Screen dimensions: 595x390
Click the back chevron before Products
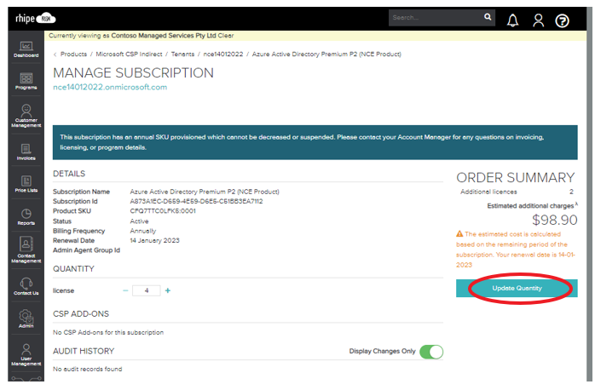click(x=55, y=54)
